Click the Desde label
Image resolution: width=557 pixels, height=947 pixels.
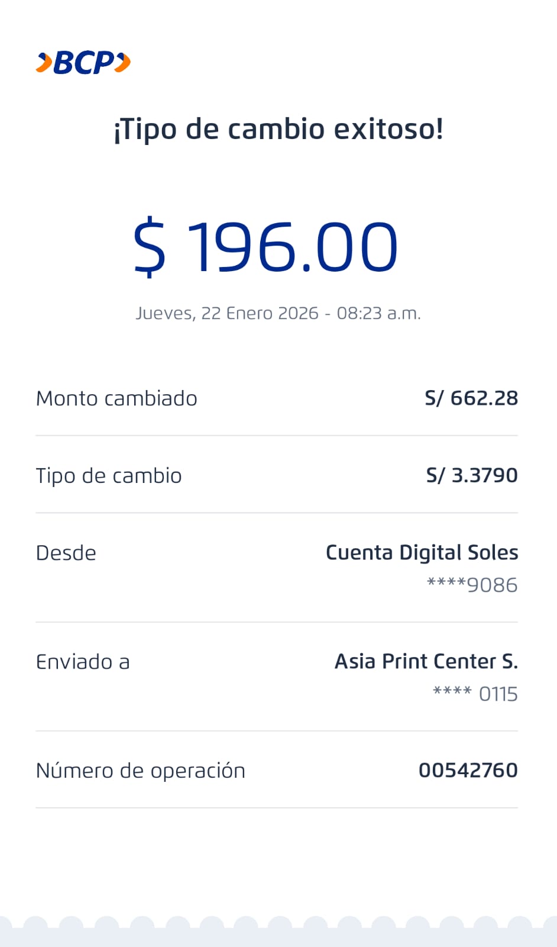(66, 553)
